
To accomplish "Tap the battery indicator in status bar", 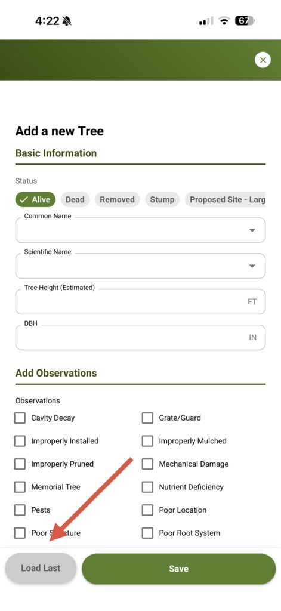I will point(245,21).
